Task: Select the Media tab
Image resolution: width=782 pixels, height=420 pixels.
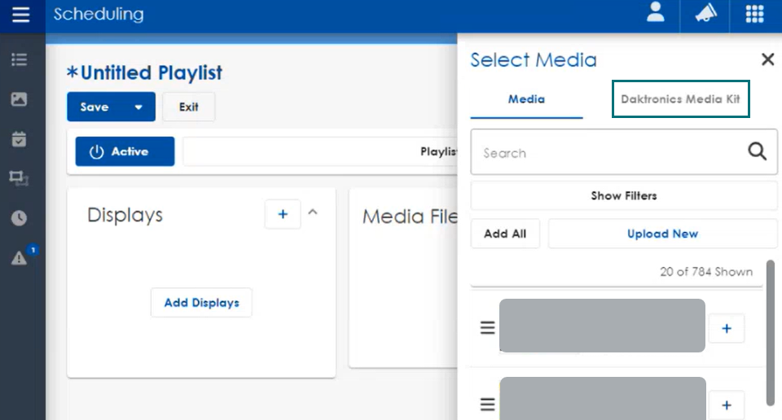Action: [x=526, y=99]
